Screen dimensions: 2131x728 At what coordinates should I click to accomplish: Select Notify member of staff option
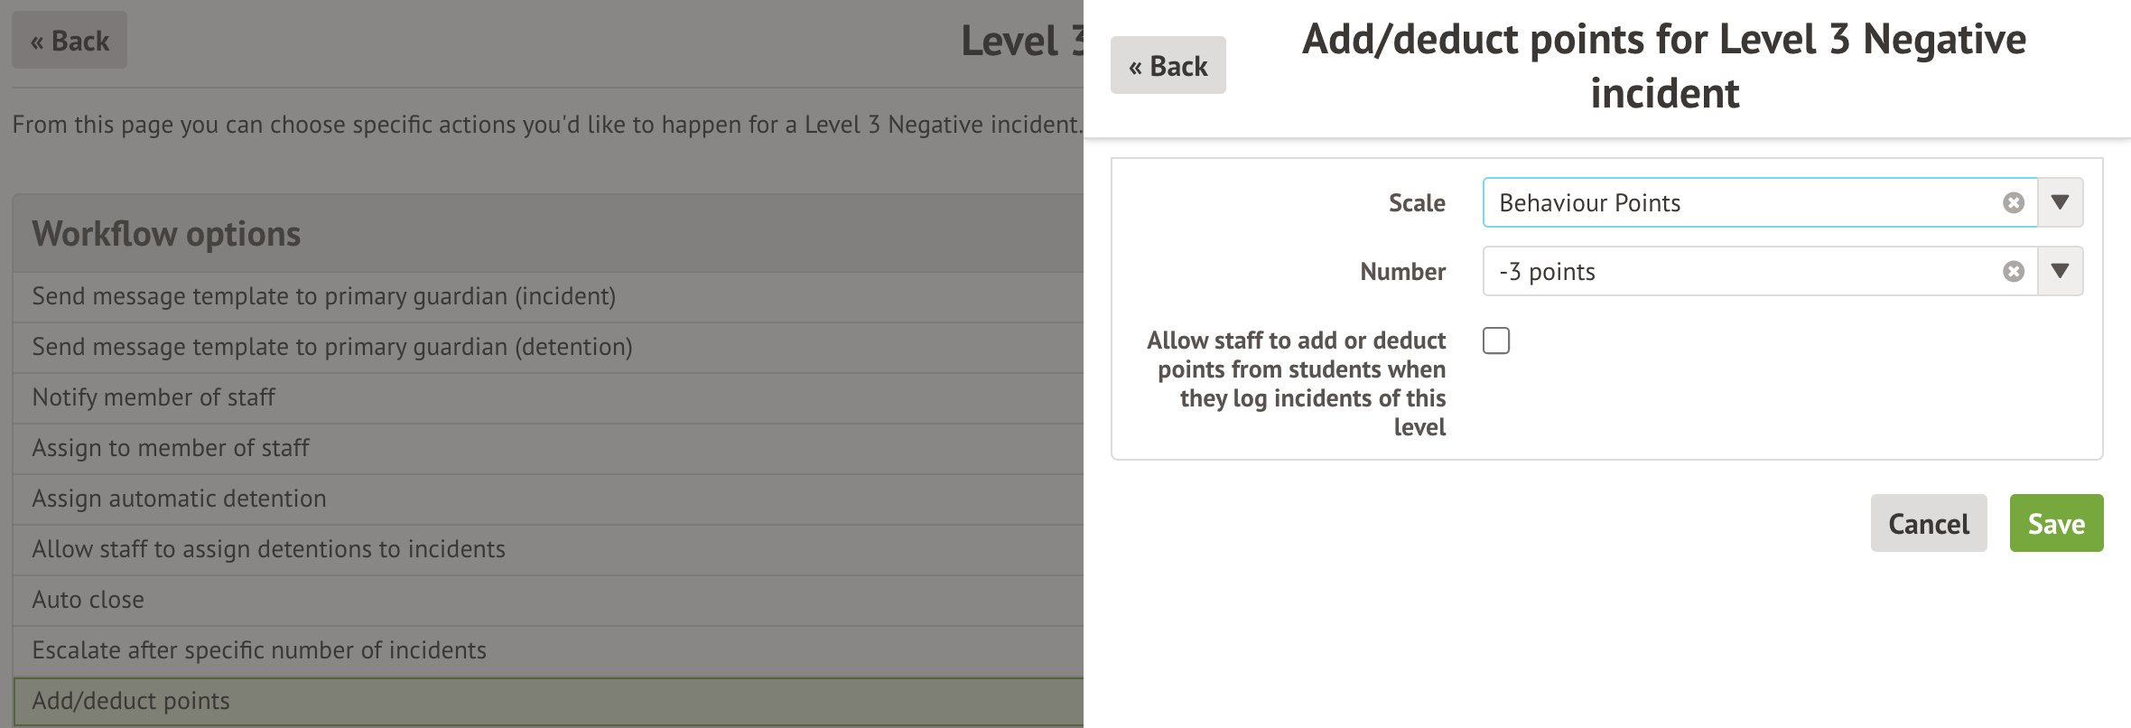[x=154, y=398]
